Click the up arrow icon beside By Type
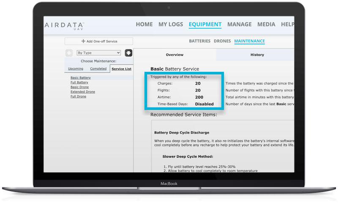Image resolution: width=338 pixels, height=208 pixels. [69, 53]
